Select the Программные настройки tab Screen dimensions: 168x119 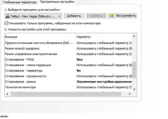click(57, 2)
